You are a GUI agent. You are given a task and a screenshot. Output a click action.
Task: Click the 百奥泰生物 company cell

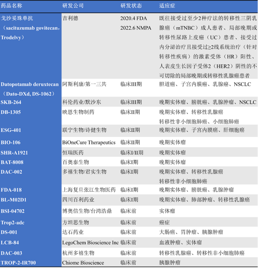tap(76, 162)
